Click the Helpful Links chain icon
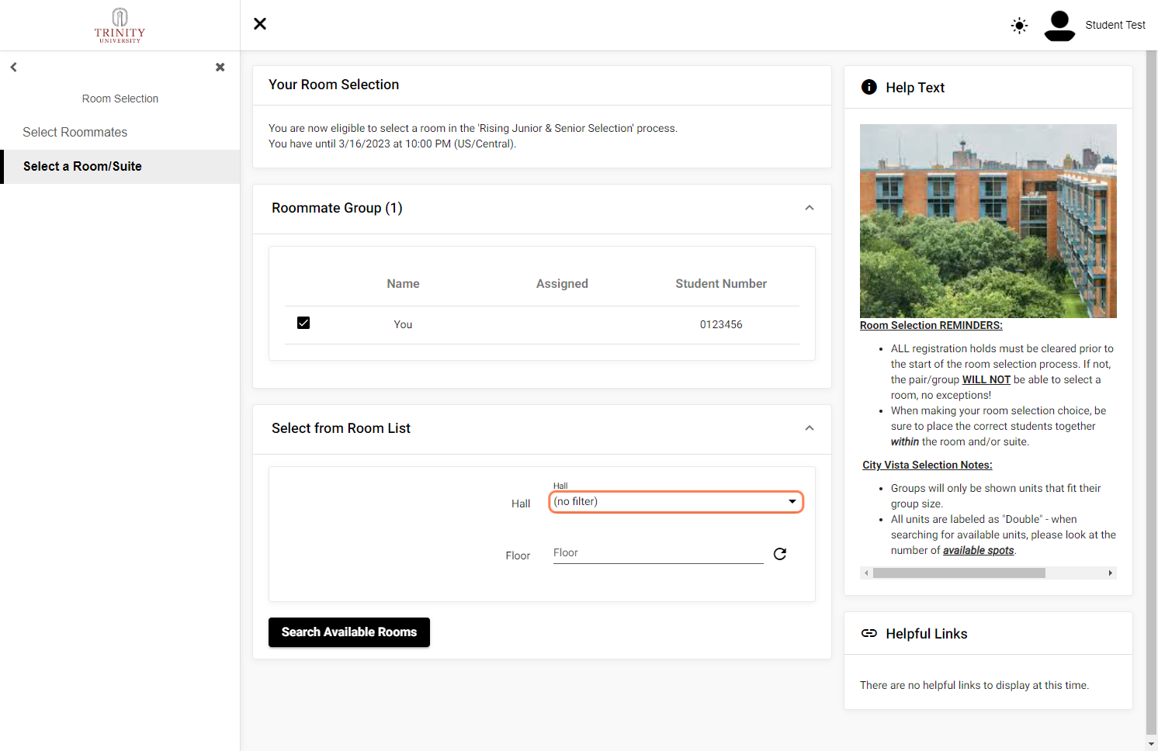 point(869,634)
